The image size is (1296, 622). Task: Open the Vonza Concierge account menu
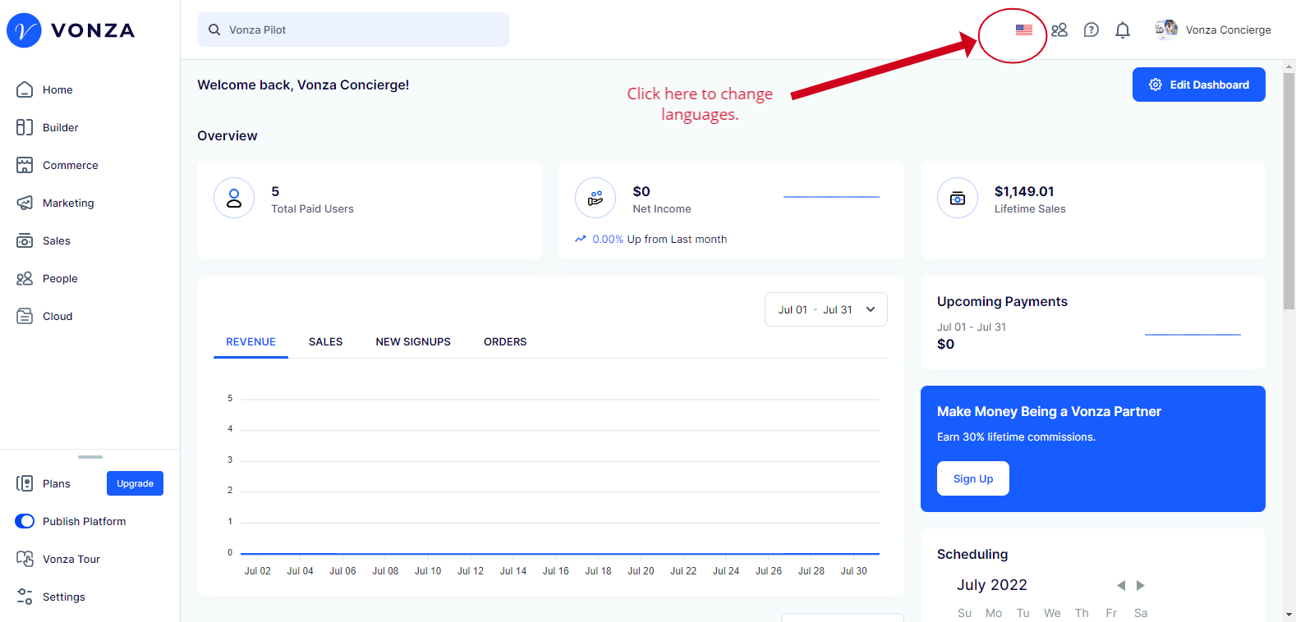click(1213, 30)
